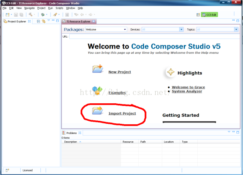Click the Debug bug icon

click(x=43, y=14)
